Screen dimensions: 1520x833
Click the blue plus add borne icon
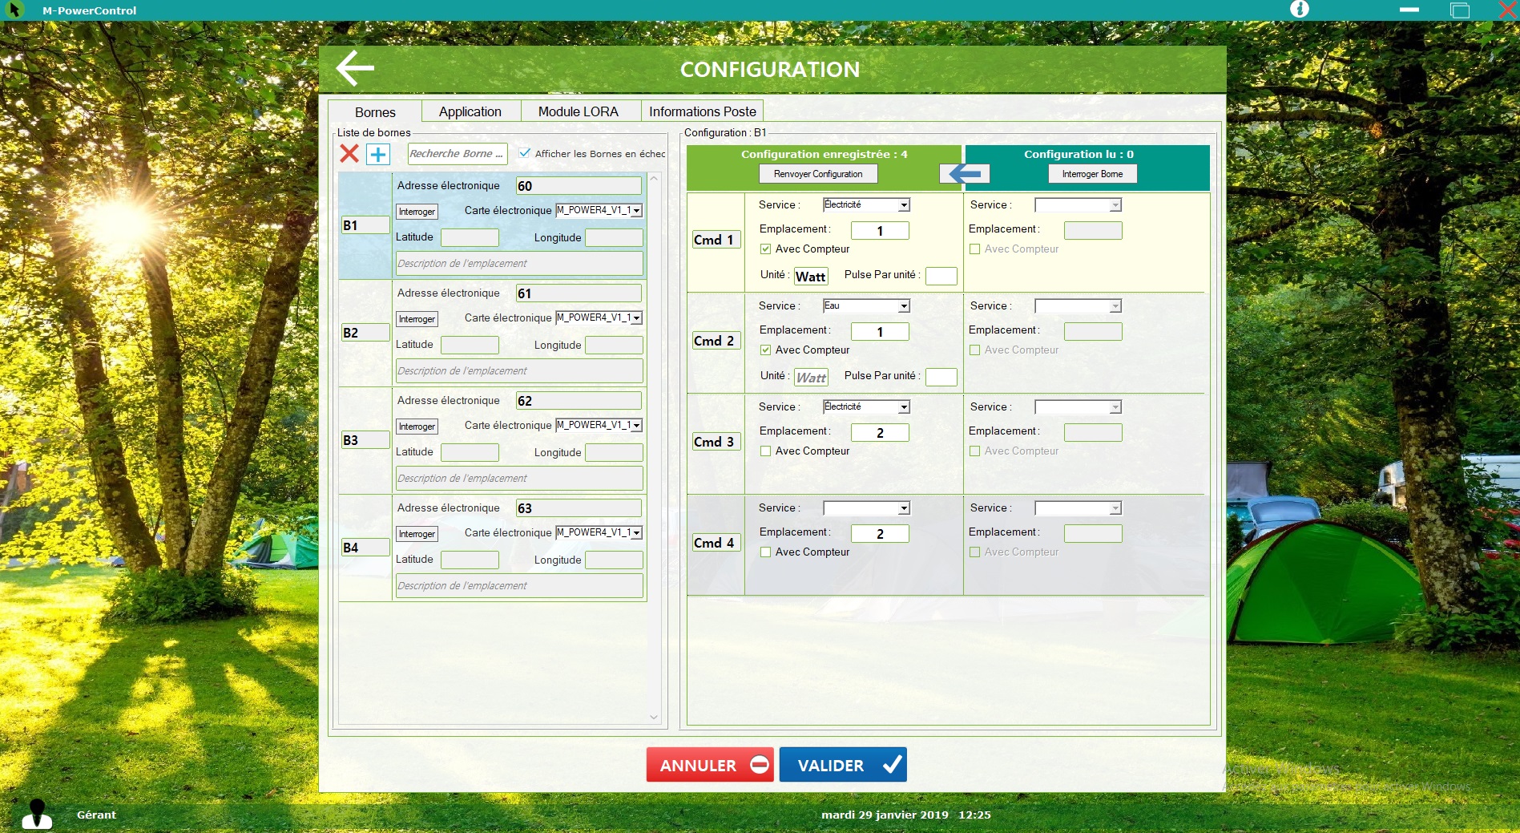[x=377, y=154]
